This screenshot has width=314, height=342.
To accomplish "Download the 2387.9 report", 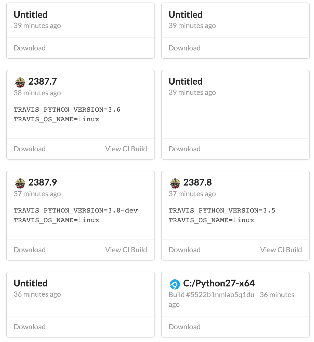I will [30, 250].
